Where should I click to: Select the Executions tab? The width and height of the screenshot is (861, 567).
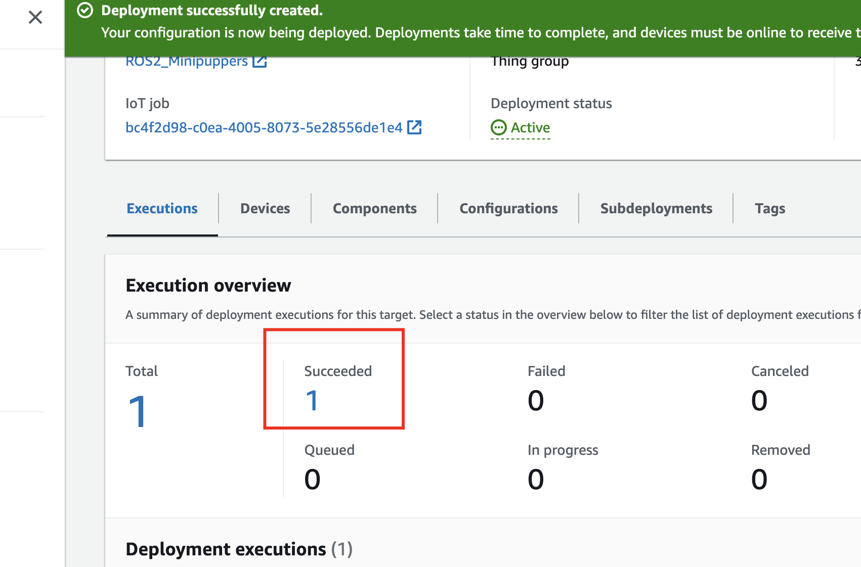[x=162, y=208]
